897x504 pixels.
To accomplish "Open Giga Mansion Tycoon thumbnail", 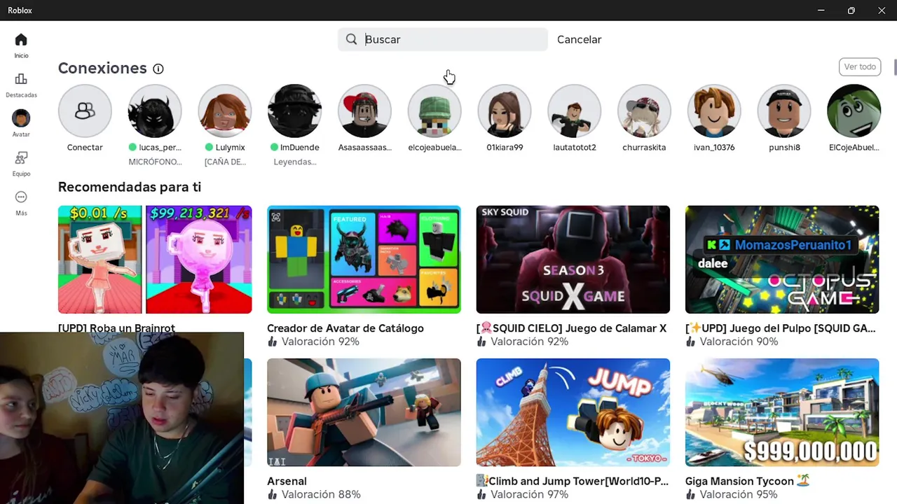I will click(x=782, y=412).
